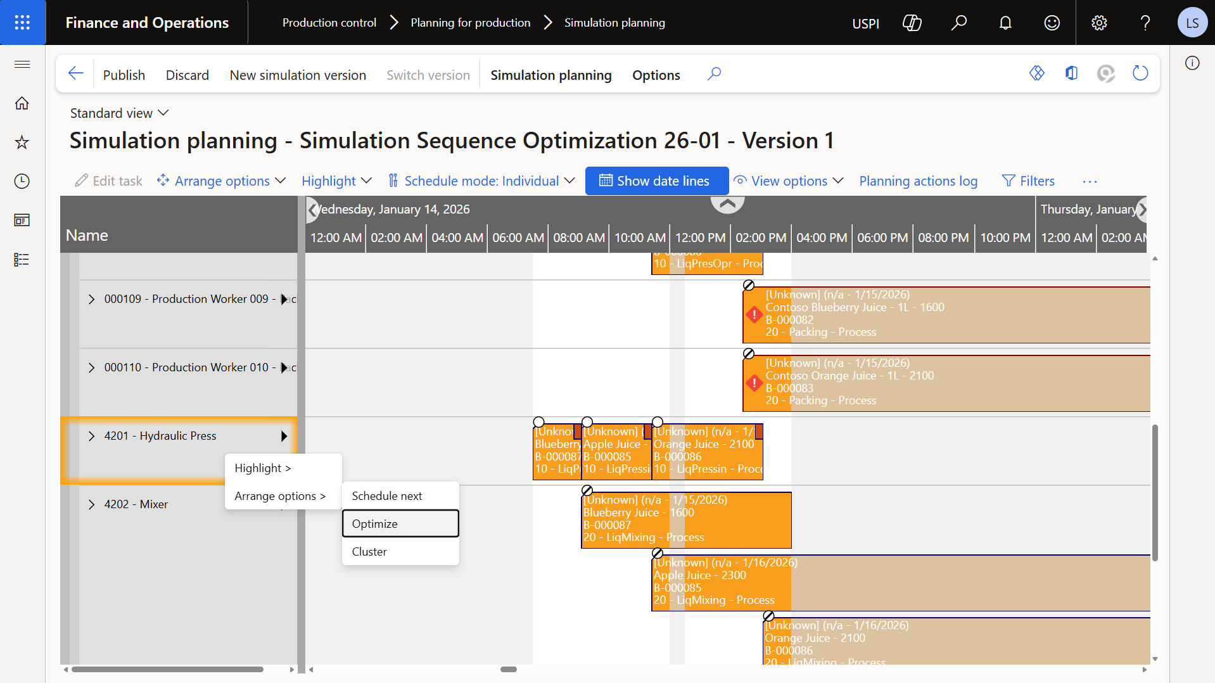This screenshot has width=1215, height=683.
Task: Open Copilot from the top bar
Action: (912, 22)
